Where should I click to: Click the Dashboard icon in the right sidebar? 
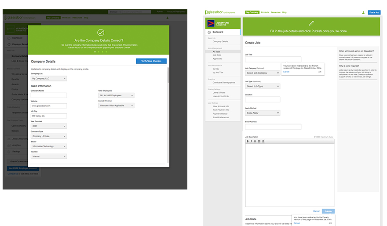coord(209,32)
